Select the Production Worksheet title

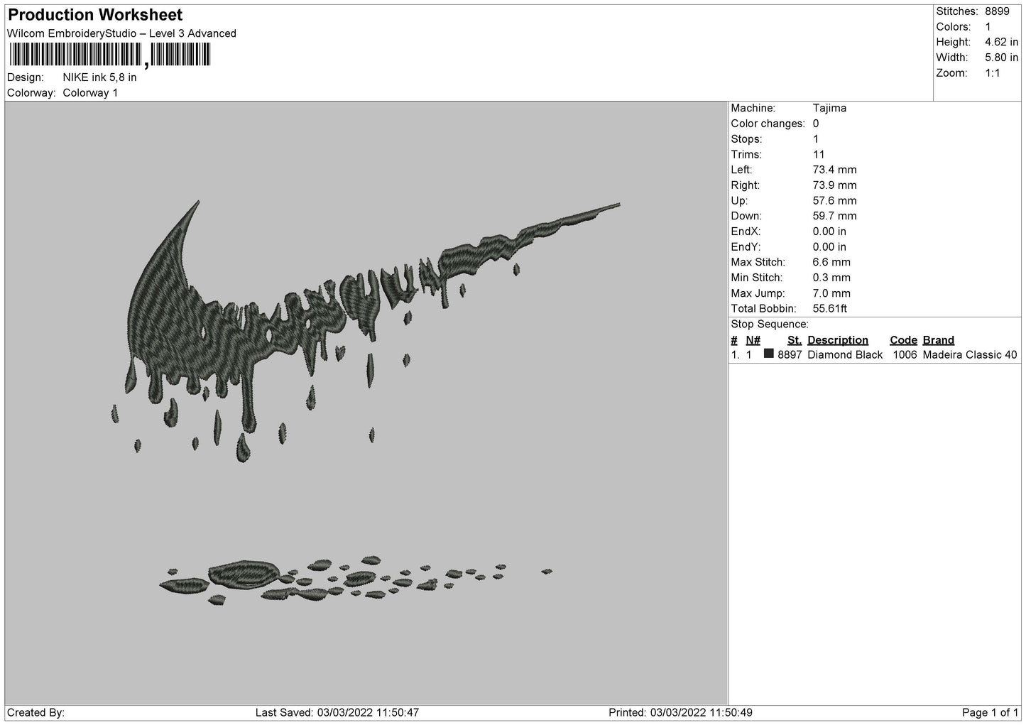click(95, 15)
